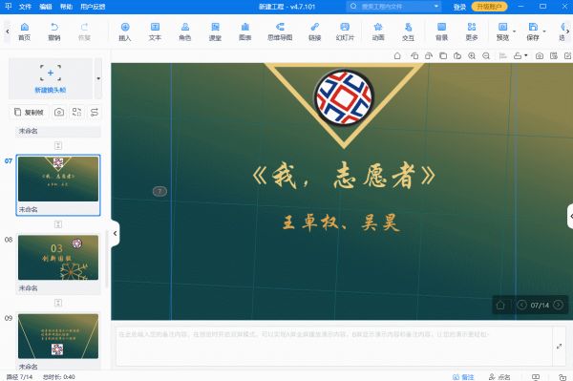573x381 pixels.
Task: Open the 插入 insert tool
Action: (x=125, y=32)
